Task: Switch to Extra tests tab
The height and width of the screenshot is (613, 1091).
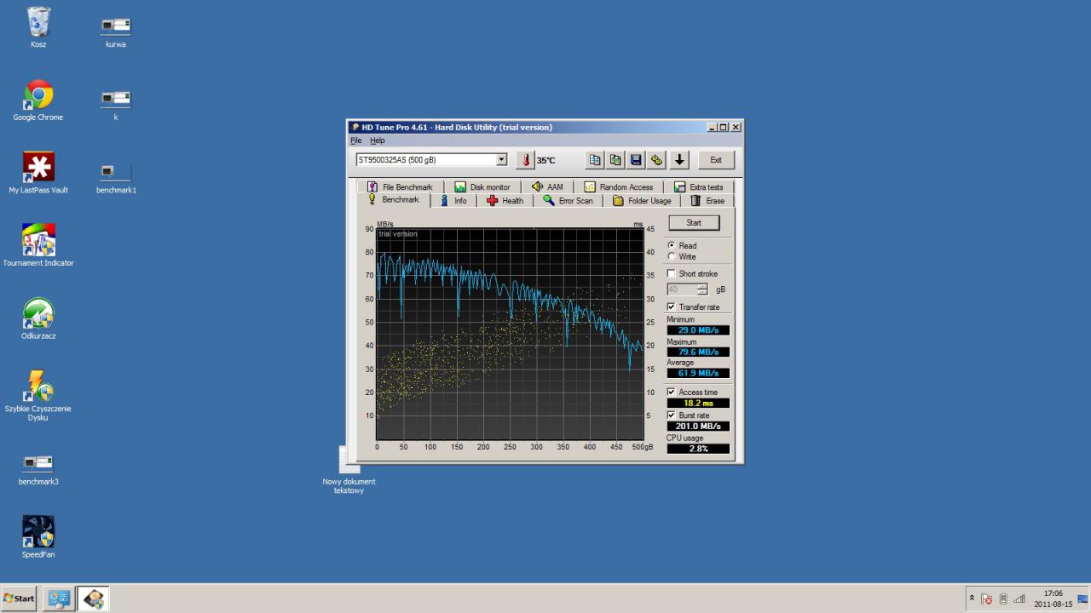Action: pyautogui.click(x=699, y=187)
